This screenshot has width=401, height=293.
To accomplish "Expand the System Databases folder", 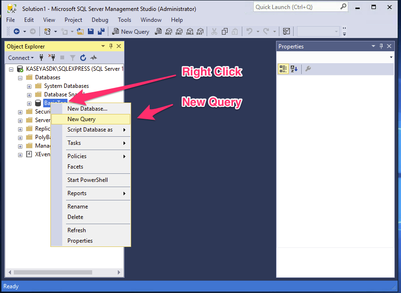I will pyautogui.click(x=29, y=86).
